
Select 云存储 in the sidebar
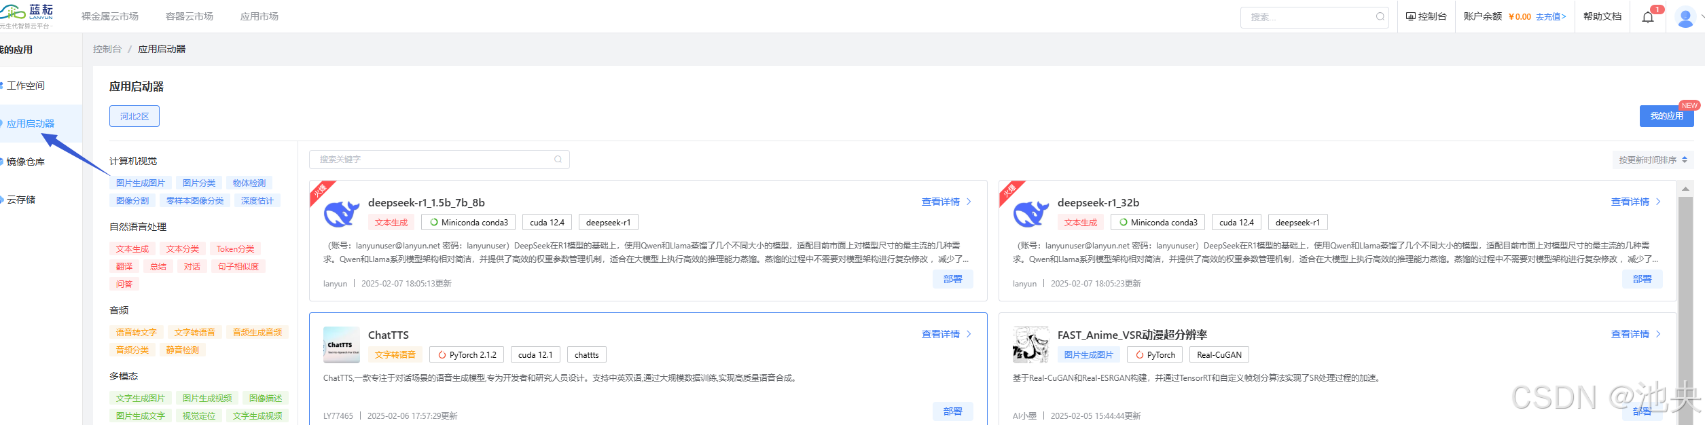[21, 200]
